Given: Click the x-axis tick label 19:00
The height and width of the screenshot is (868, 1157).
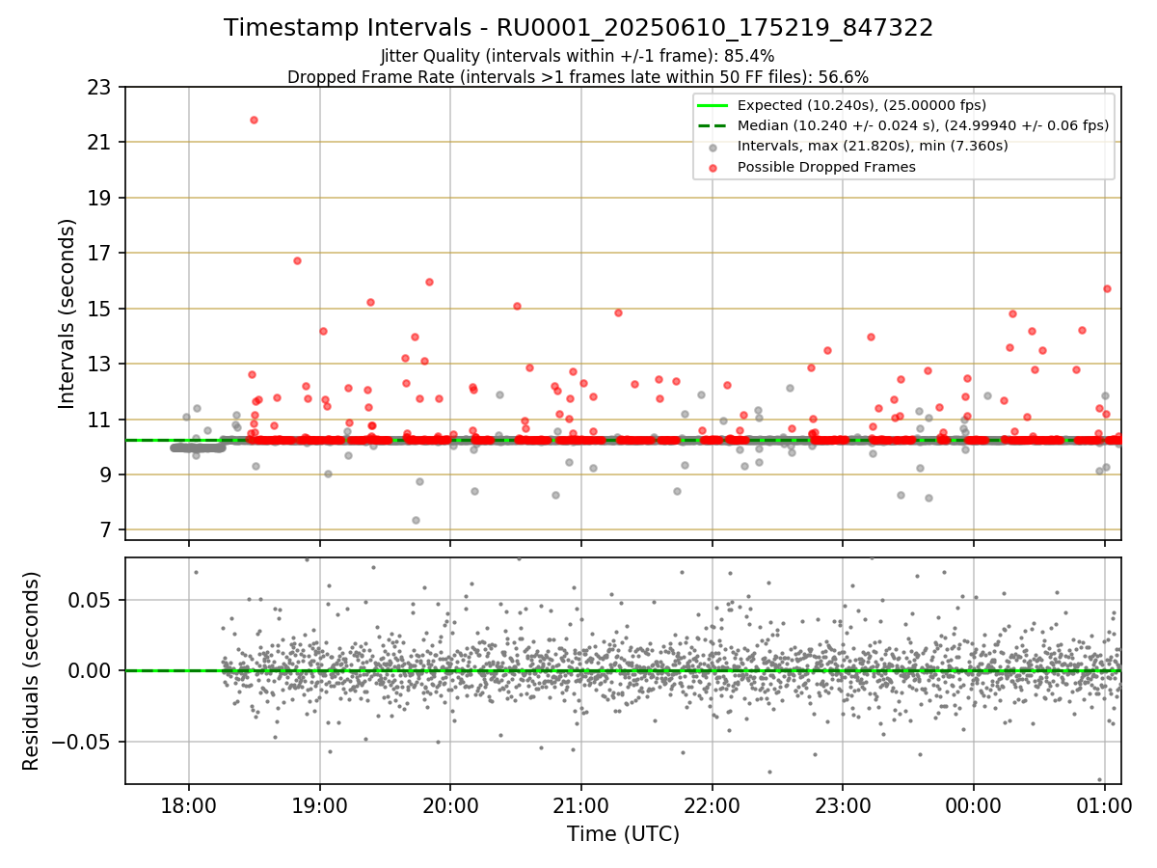Looking at the screenshot, I should click(319, 803).
